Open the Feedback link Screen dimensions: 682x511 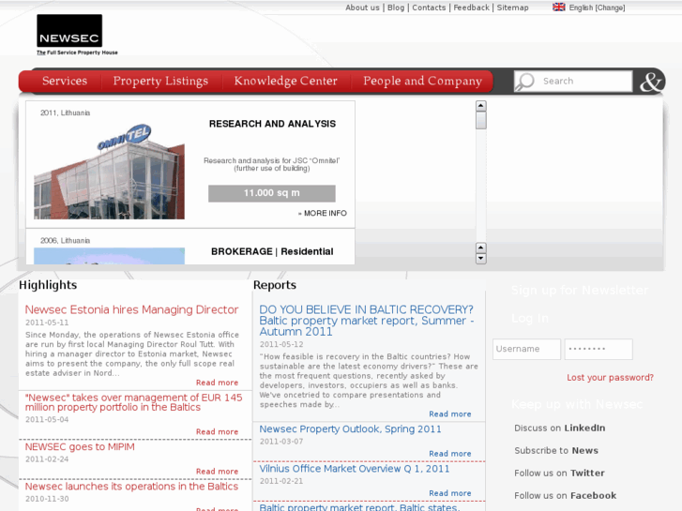tap(471, 8)
